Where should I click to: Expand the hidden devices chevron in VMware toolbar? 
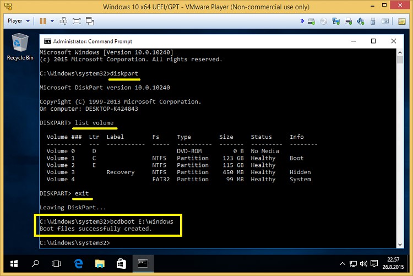pyautogui.click(x=303, y=21)
